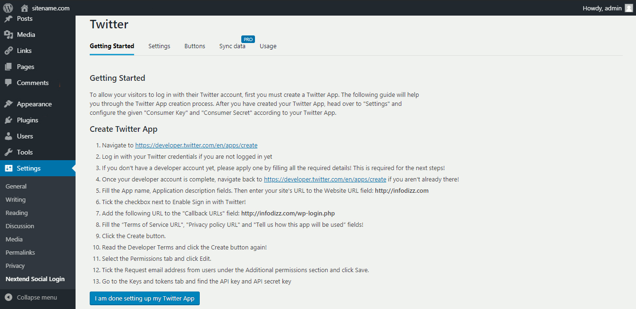636x309 pixels.
Task: Open Writing settings submenu
Action: [16, 199]
